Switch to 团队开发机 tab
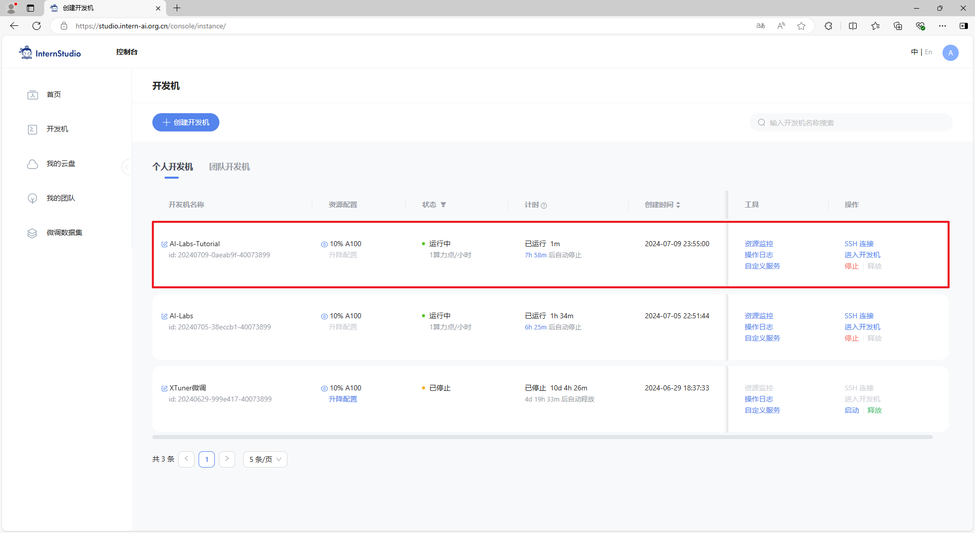975x533 pixels. [230, 166]
